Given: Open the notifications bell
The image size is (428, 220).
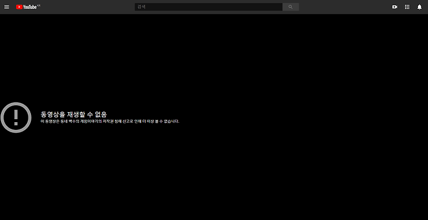Looking at the screenshot, I should pos(420,7).
